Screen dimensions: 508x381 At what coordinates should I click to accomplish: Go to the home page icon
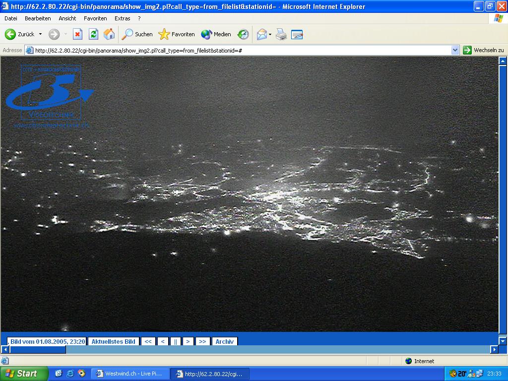[x=109, y=34]
